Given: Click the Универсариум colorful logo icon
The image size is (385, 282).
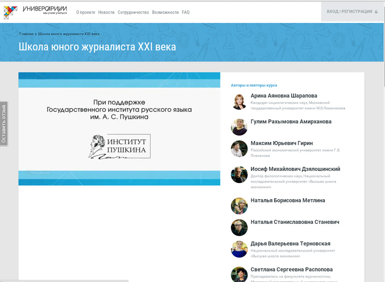Looking at the screenshot, I should [x=10, y=13].
